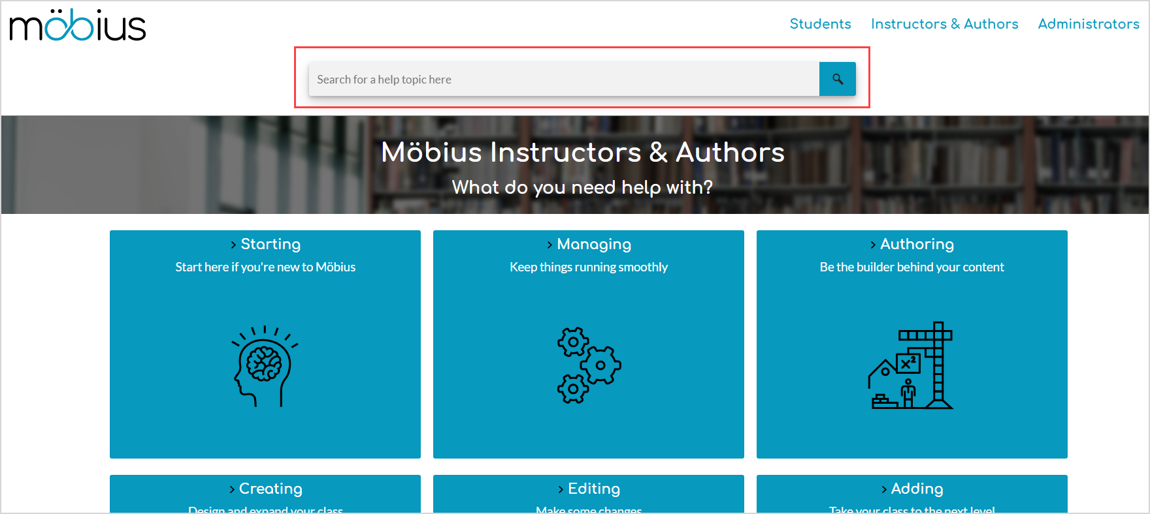Click the construction crane icon under Authoring
The height and width of the screenshot is (514, 1150).
[910, 367]
